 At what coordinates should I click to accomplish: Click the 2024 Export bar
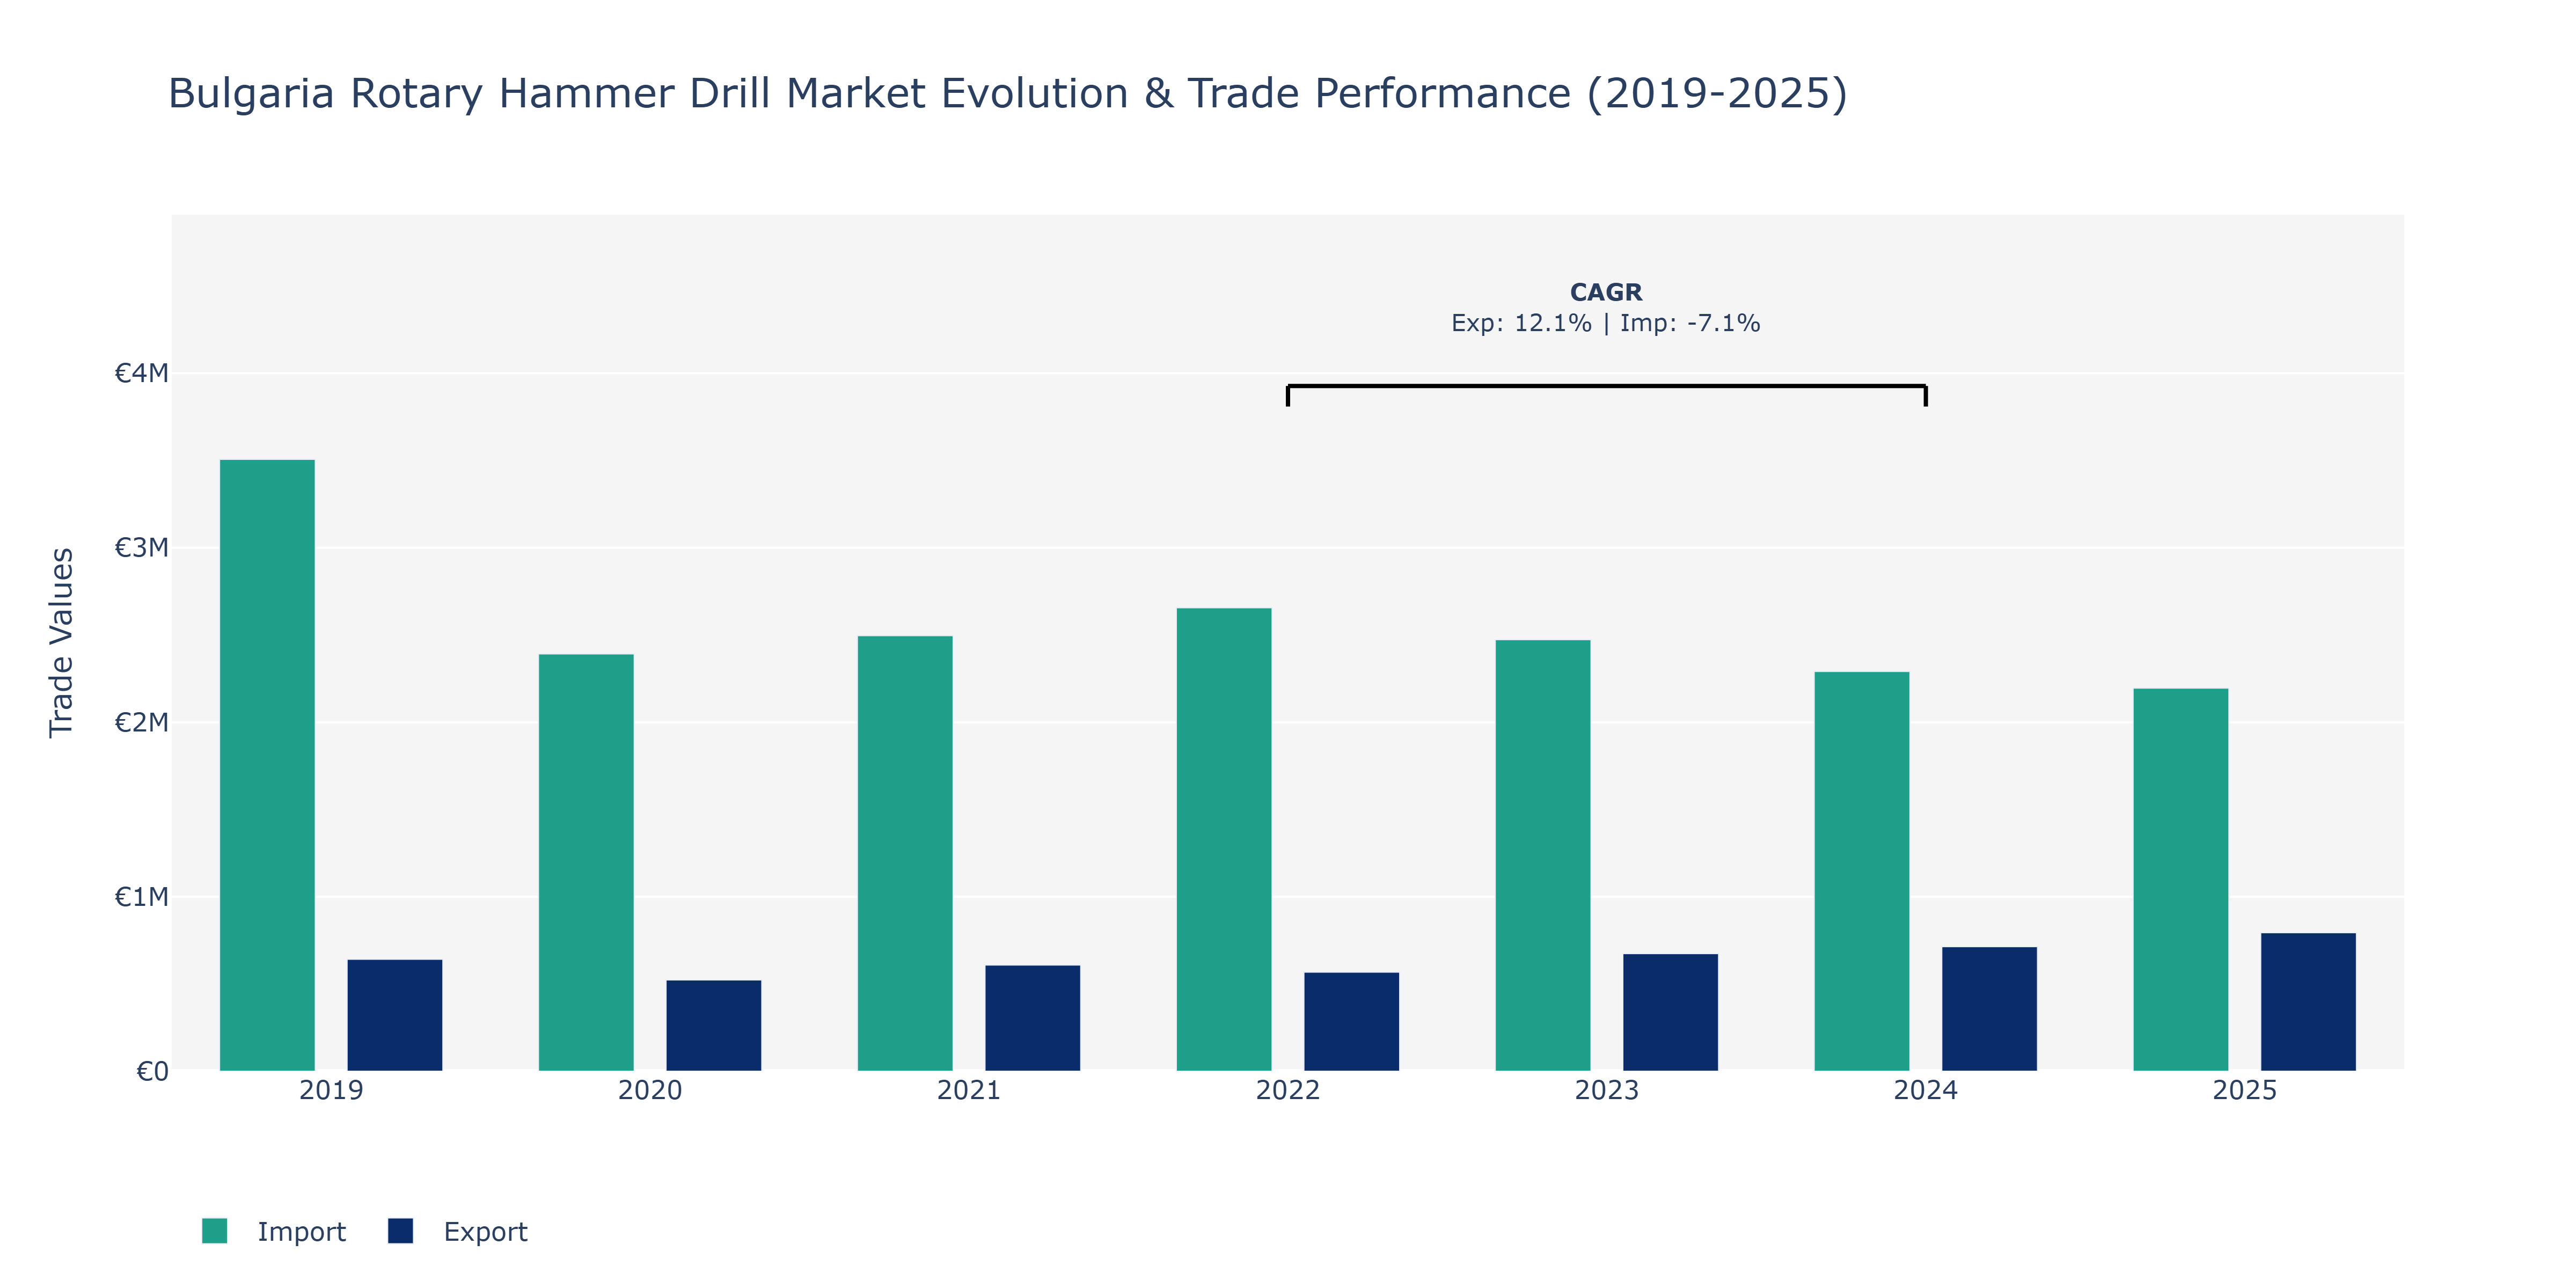point(1990,1009)
